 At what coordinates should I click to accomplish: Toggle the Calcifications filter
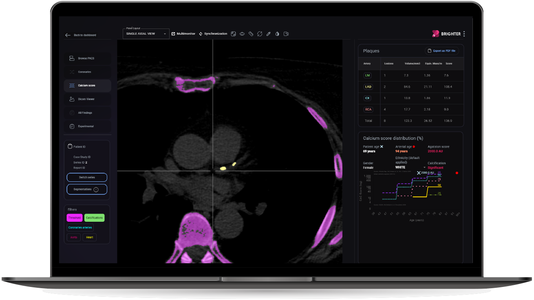95,218
